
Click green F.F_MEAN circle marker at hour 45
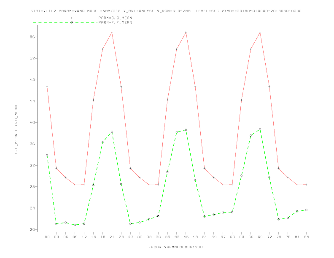coord(186,130)
